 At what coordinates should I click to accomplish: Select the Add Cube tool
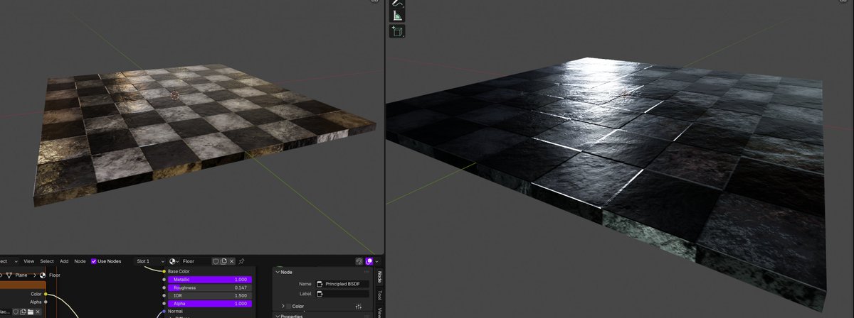[x=397, y=31]
